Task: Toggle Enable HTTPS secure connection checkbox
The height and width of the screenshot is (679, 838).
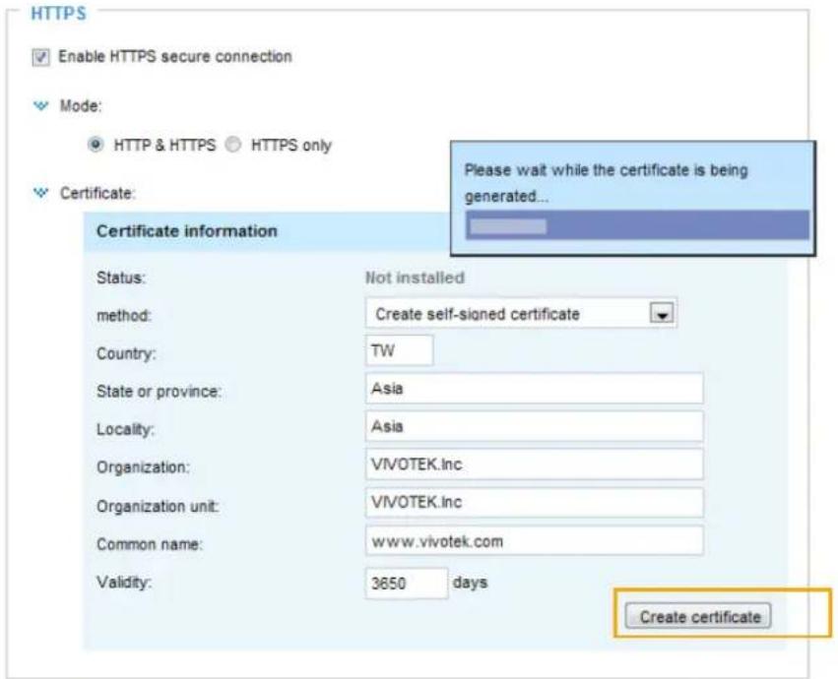Action: coord(41,57)
